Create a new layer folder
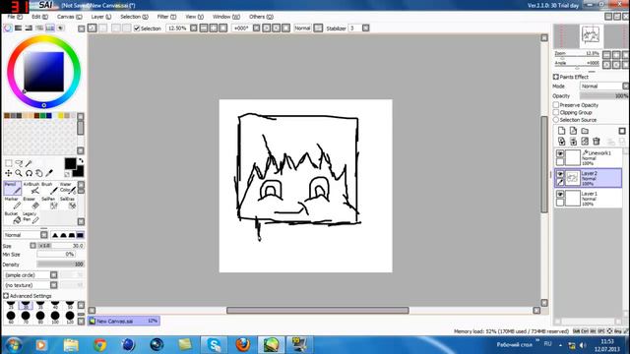Viewport: 630px width, 354px height. [585, 131]
